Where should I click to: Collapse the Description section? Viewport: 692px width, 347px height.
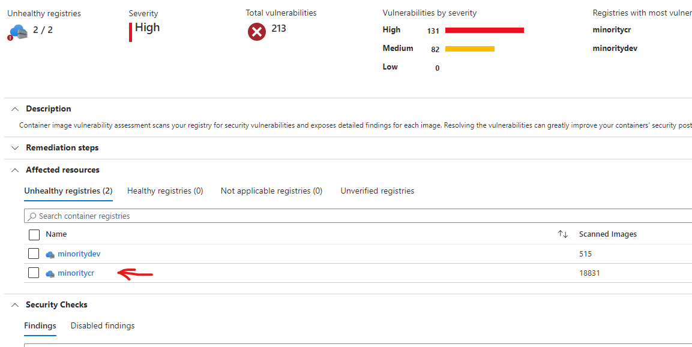pyautogui.click(x=15, y=109)
